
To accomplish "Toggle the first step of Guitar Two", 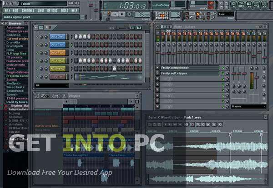I will (76, 45).
